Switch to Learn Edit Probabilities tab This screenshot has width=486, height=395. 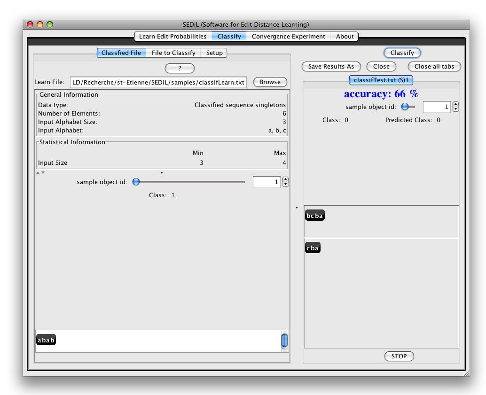[x=172, y=36]
